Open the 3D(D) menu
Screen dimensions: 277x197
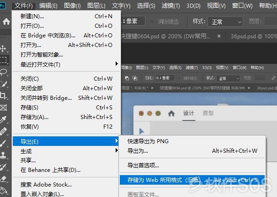coord(193,6)
